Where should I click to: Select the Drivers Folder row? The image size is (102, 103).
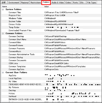52,24
